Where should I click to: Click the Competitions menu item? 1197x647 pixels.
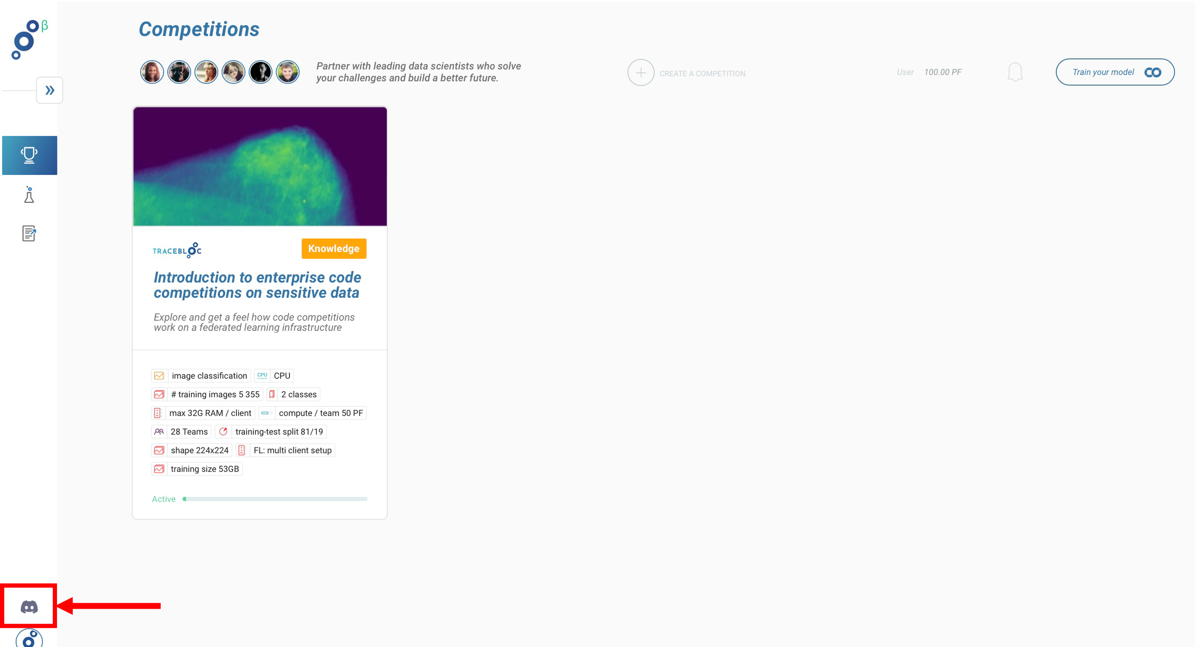[x=30, y=154]
